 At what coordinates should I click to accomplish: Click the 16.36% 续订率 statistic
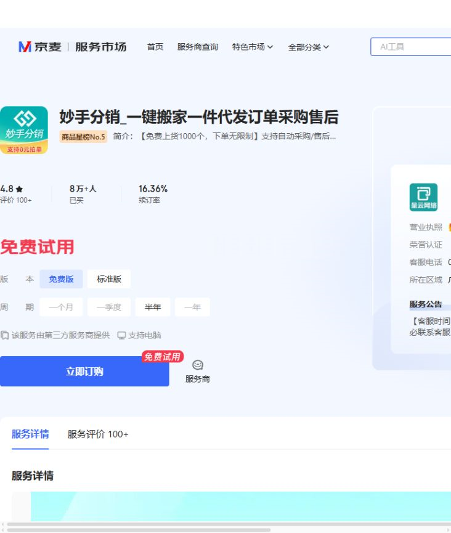click(153, 194)
